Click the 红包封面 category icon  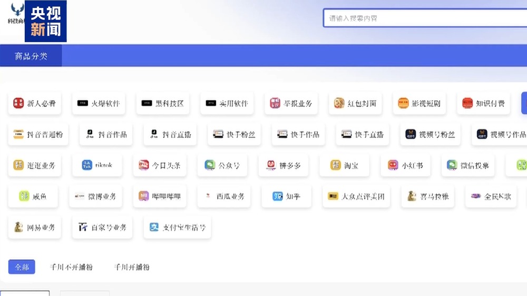click(x=339, y=103)
